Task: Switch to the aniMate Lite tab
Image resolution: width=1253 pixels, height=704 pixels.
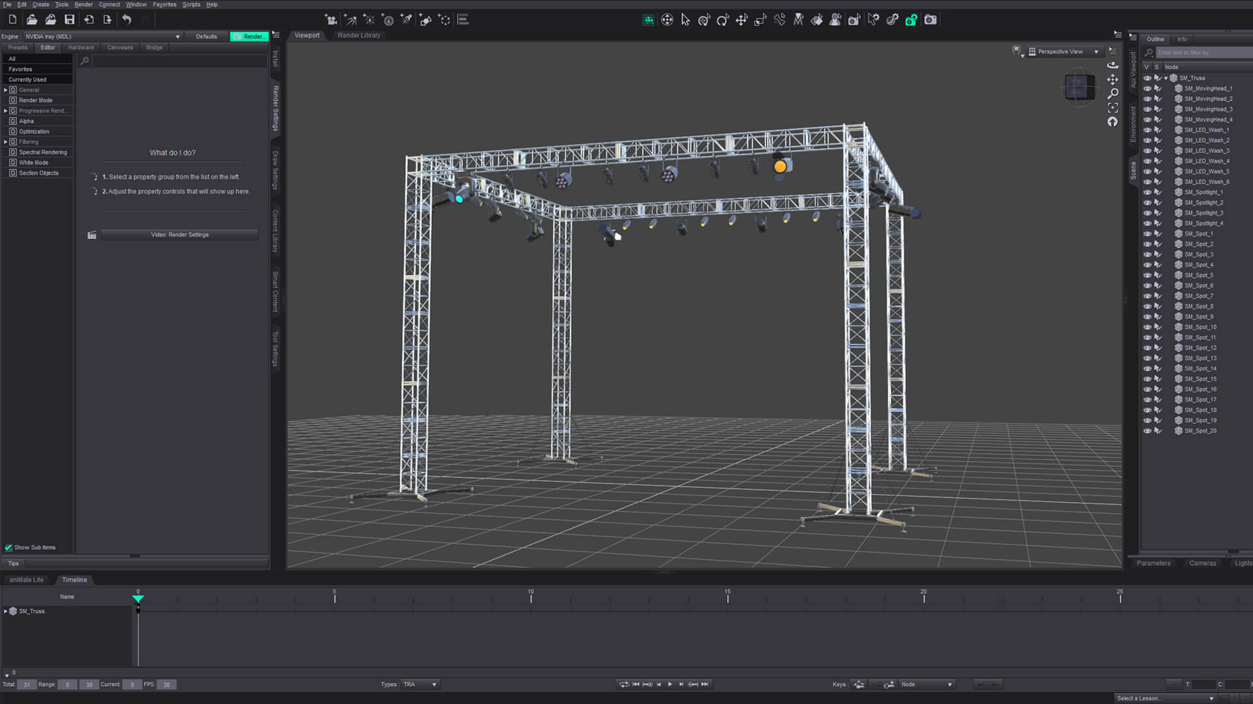Action: pyautogui.click(x=26, y=579)
